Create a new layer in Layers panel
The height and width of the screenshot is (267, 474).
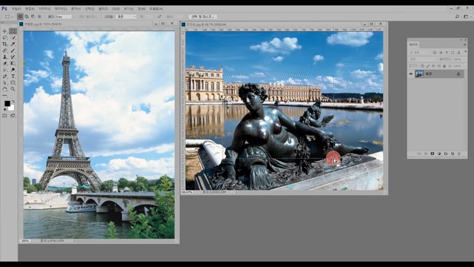pyautogui.click(x=453, y=154)
